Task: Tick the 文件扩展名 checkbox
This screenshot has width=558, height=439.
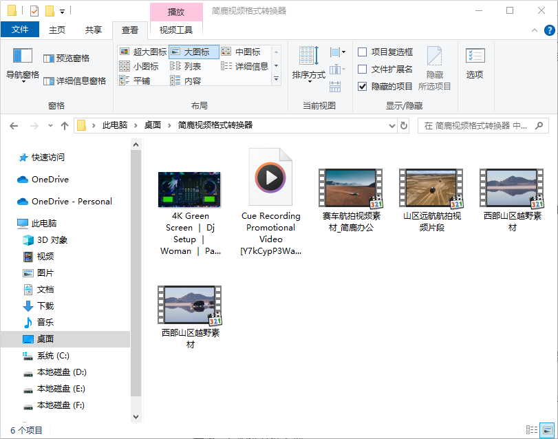Action: pyautogui.click(x=363, y=69)
